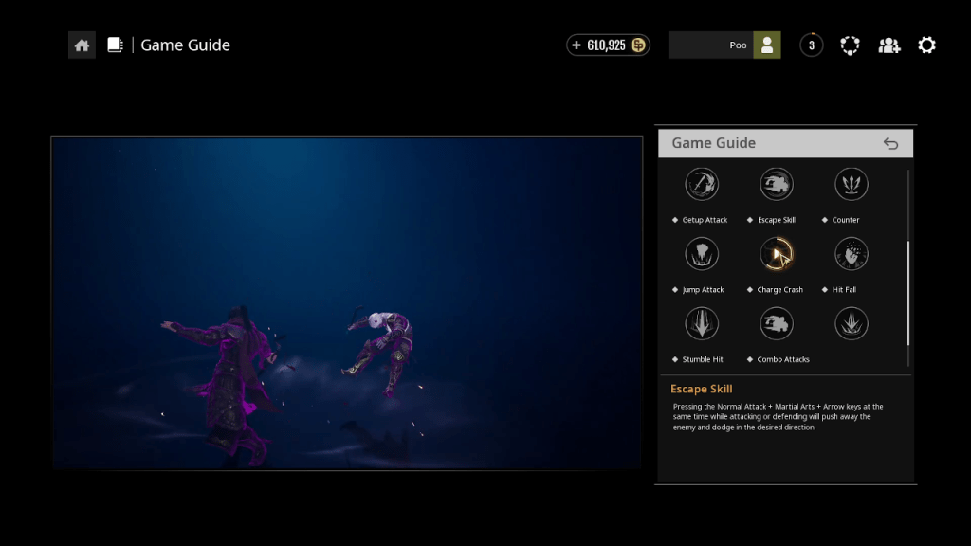View the Combo Attacks skill icon
Viewport: 971px width, 546px height.
pos(777,324)
